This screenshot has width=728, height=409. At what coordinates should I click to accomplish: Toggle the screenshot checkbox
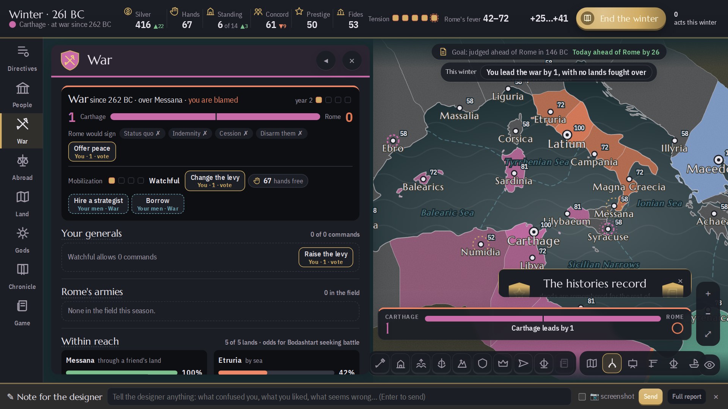(x=582, y=397)
